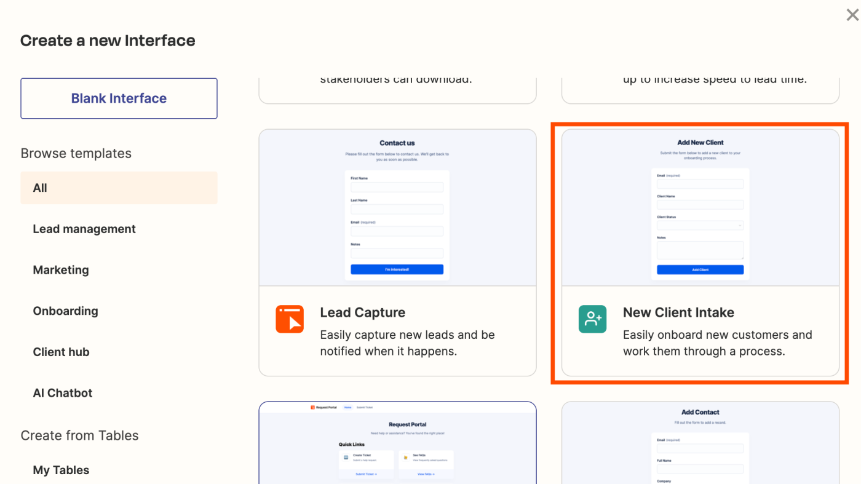The image size is (861, 484).
Task: Click the New Client Intake template title
Action: [678, 312]
